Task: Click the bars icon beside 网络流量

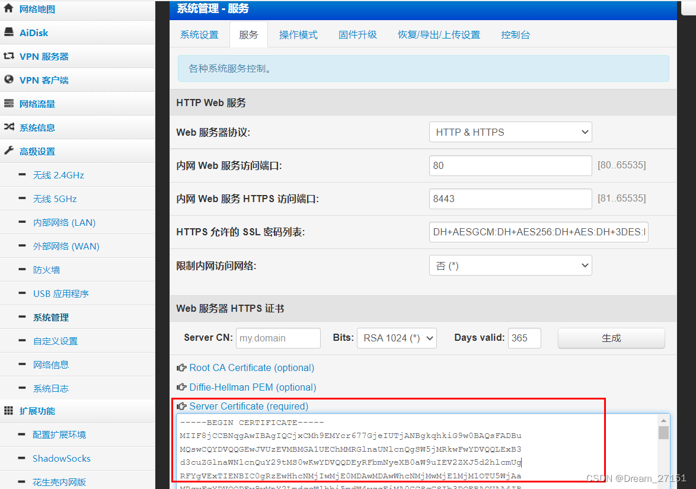Action: point(8,103)
